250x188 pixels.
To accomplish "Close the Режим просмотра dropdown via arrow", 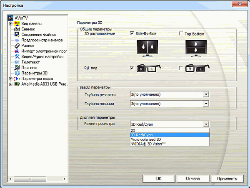I will pos(206,124).
